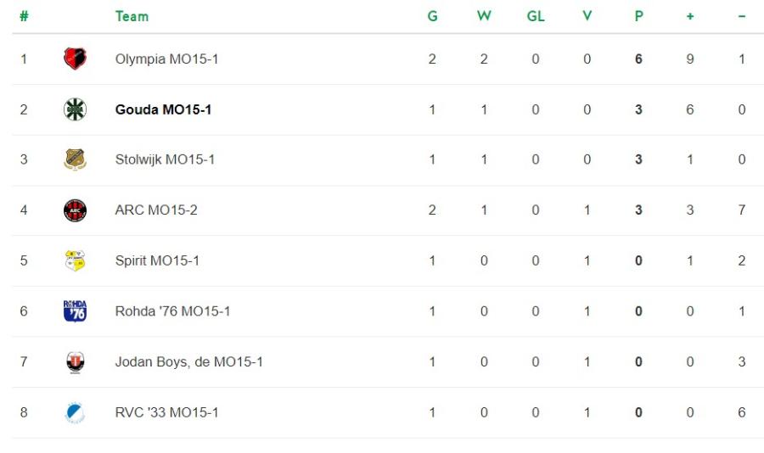Click the RVC '33 club logo
Screen dimensions: 764x453
point(75,412)
